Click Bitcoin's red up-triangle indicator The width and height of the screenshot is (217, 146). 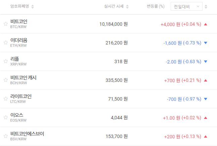point(206,24)
